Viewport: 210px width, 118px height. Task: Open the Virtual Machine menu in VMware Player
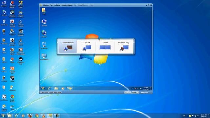(x=83, y=5)
